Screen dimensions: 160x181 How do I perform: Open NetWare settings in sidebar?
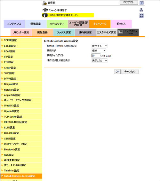pyautogui.click(x=21, y=90)
